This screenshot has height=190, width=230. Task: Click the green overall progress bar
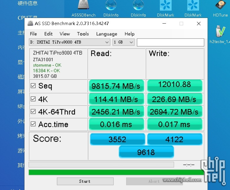[116, 172]
